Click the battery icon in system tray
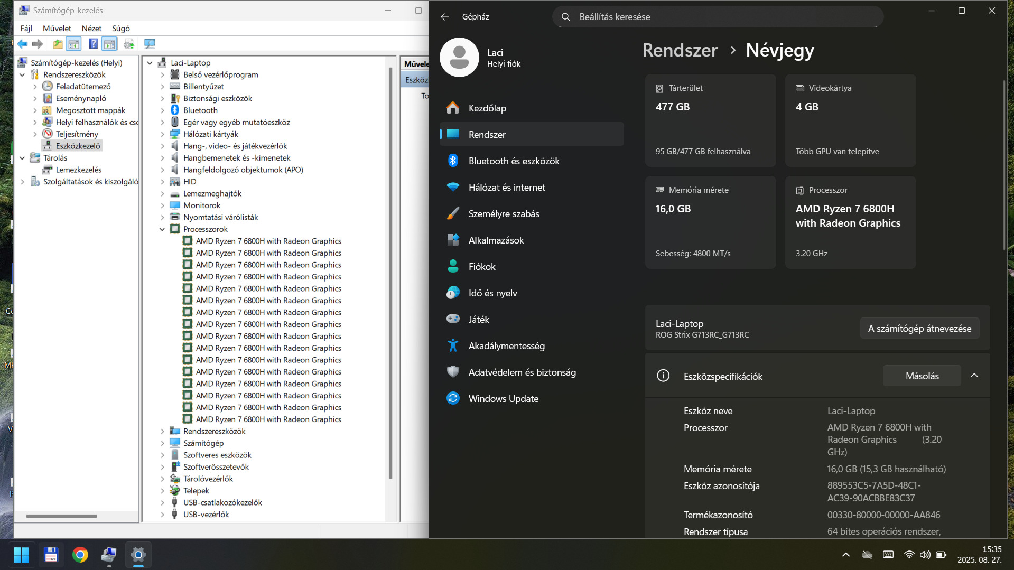This screenshot has width=1014, height=570. coord(941,555)
